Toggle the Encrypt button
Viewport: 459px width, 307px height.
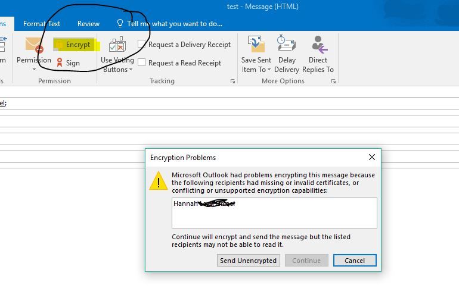(x=74, y=45)
